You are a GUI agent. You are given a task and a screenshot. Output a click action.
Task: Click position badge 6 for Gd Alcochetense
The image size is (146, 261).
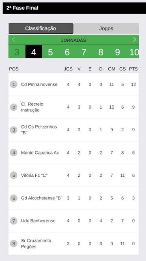point(14,198)
